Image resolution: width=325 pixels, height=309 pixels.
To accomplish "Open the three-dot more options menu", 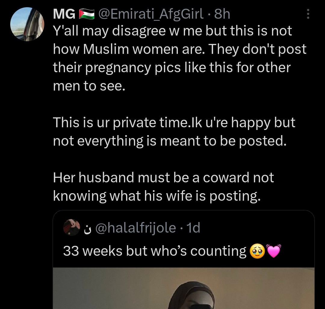I will [x=308, y=14].
